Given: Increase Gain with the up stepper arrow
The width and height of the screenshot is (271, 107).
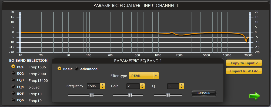Looking at the screenshot, I should (x=142, y=85).
